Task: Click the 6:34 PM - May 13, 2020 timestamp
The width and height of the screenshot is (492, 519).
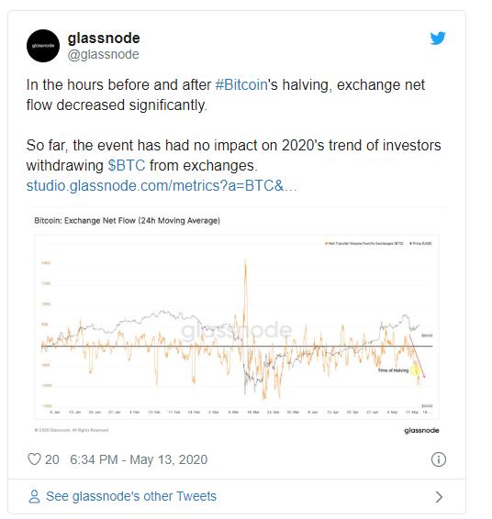Action: (139, 459)
